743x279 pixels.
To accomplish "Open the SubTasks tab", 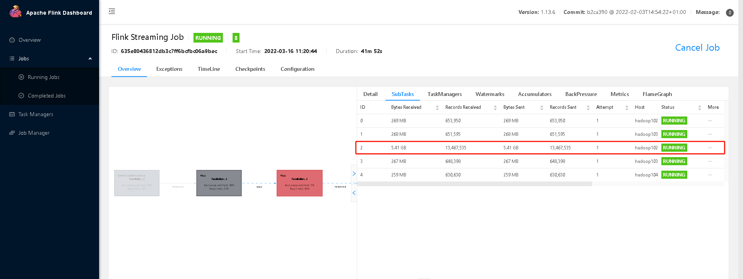I will 402,94.
